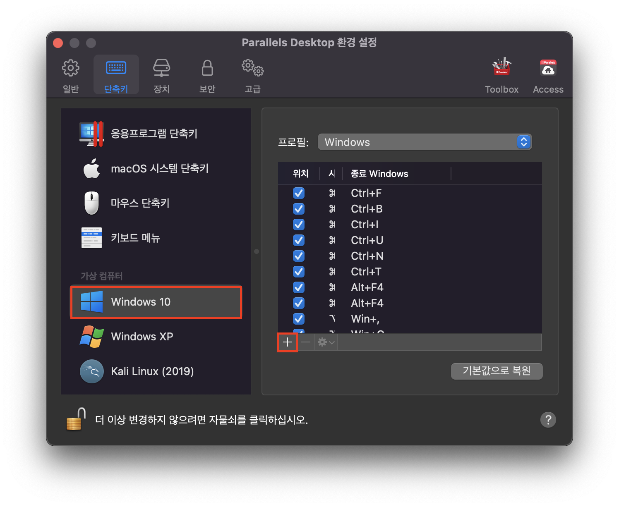Click the minus button to remove shortcut
619x507 pixels.
(306, 342)
